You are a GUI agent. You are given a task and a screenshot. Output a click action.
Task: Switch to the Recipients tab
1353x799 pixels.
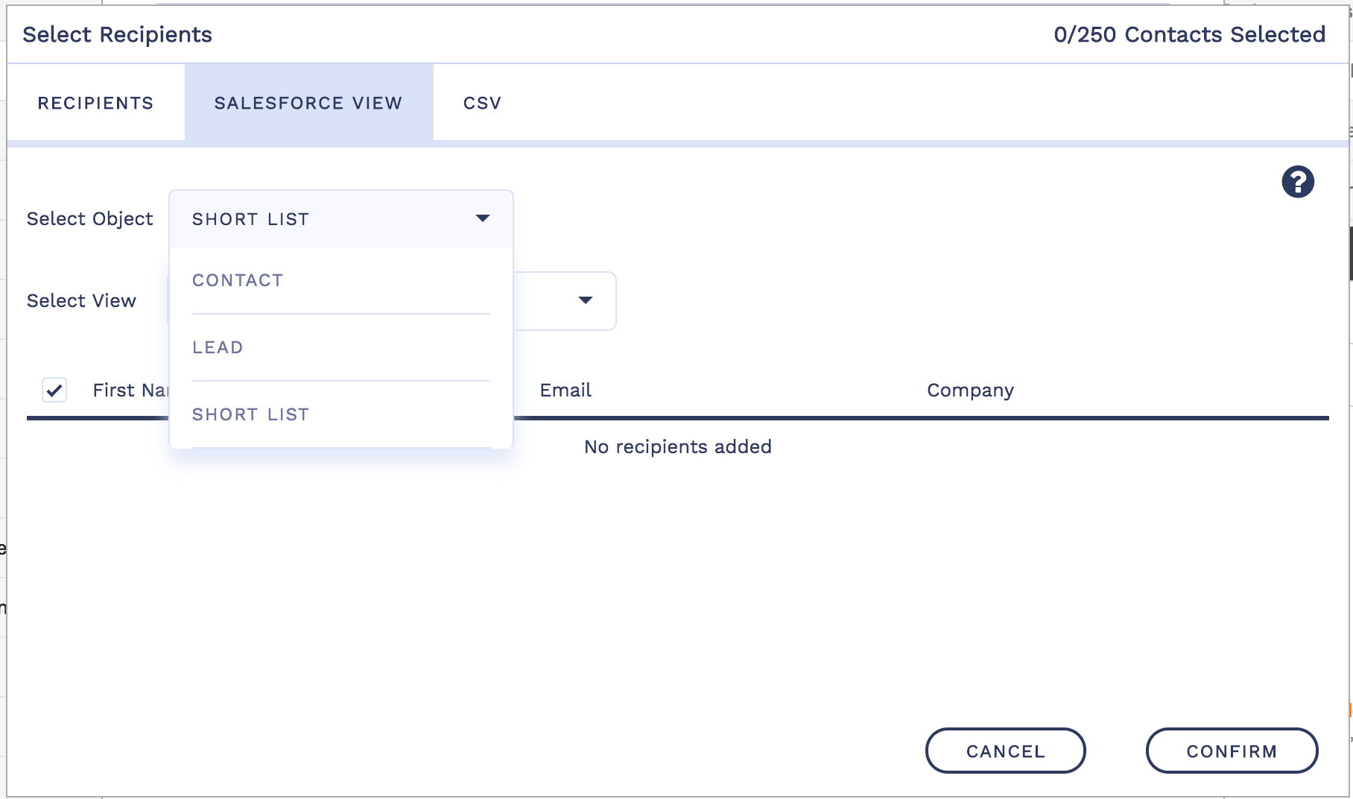(95, 103)
